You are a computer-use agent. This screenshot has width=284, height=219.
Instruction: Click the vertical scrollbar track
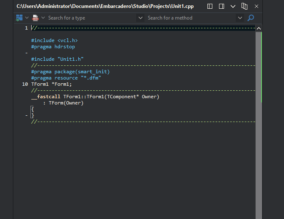(258, 125)
